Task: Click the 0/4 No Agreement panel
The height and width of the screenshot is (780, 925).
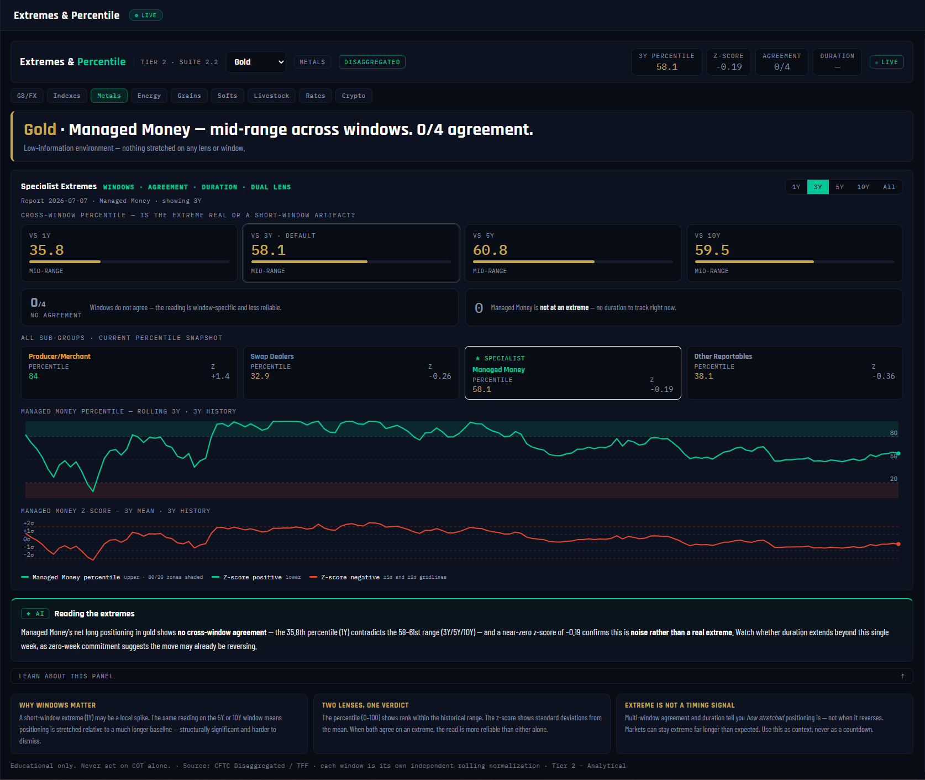Action: point(239,307)
